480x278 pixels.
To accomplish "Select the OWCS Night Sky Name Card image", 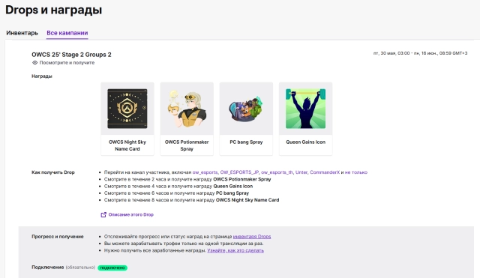I will pos(127,109).
